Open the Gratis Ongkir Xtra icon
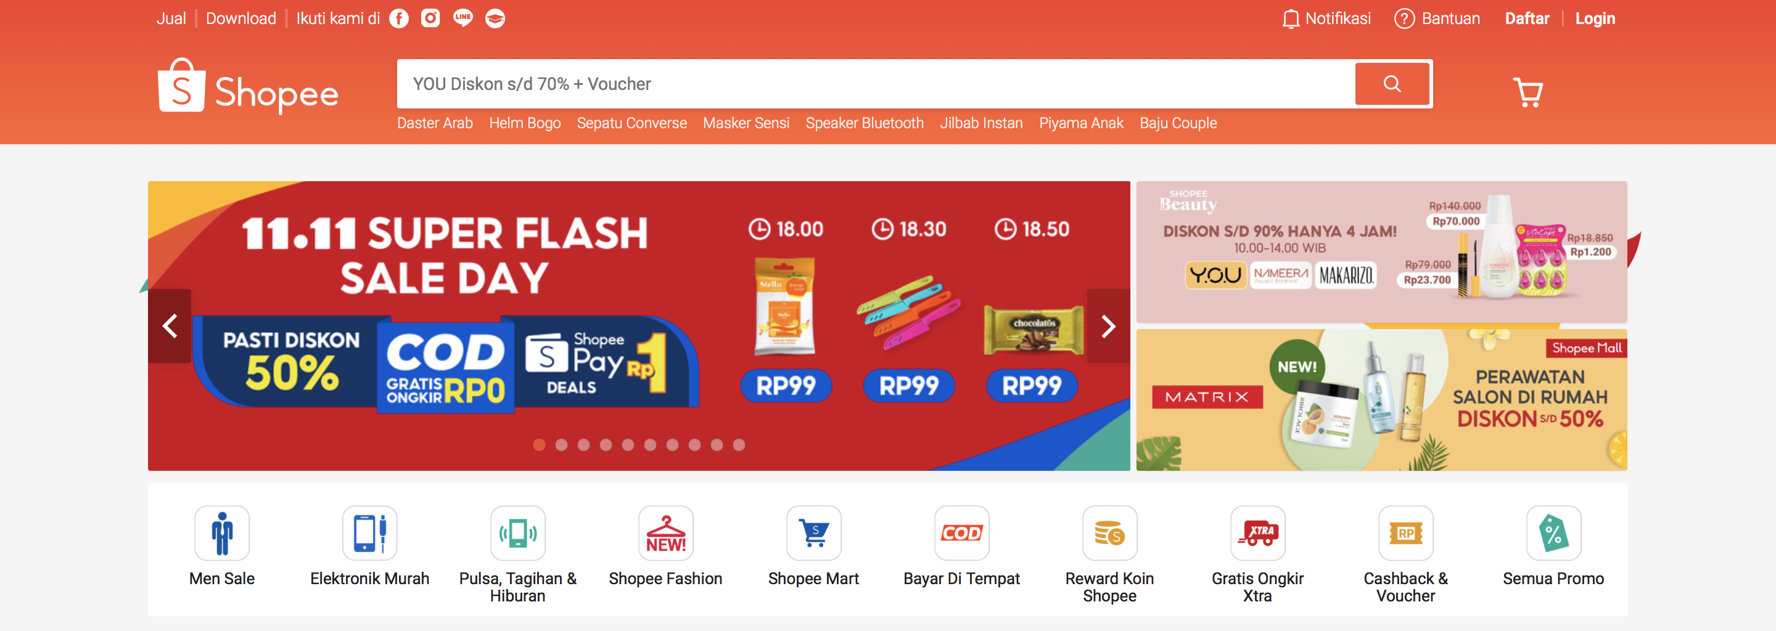 point(1257,533)
